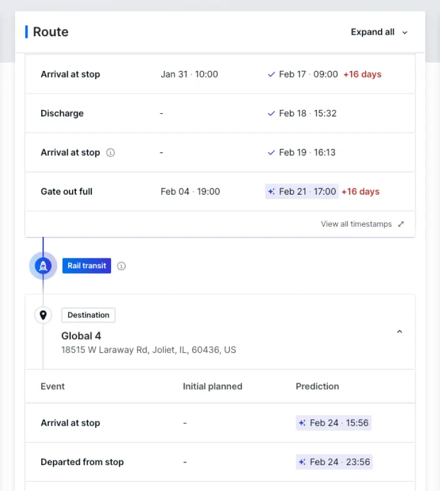
Task: Click the Event column header
Action: [53, 387]
